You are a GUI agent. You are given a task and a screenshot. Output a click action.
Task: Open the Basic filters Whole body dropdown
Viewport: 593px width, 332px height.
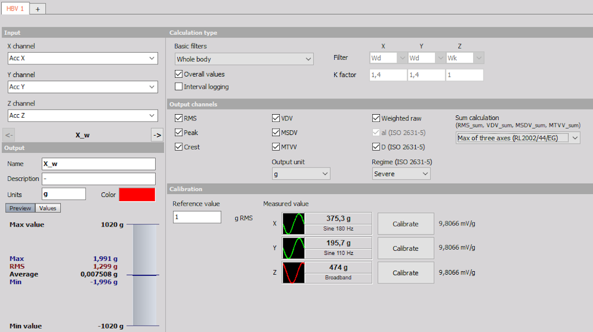tap(244, 59)
